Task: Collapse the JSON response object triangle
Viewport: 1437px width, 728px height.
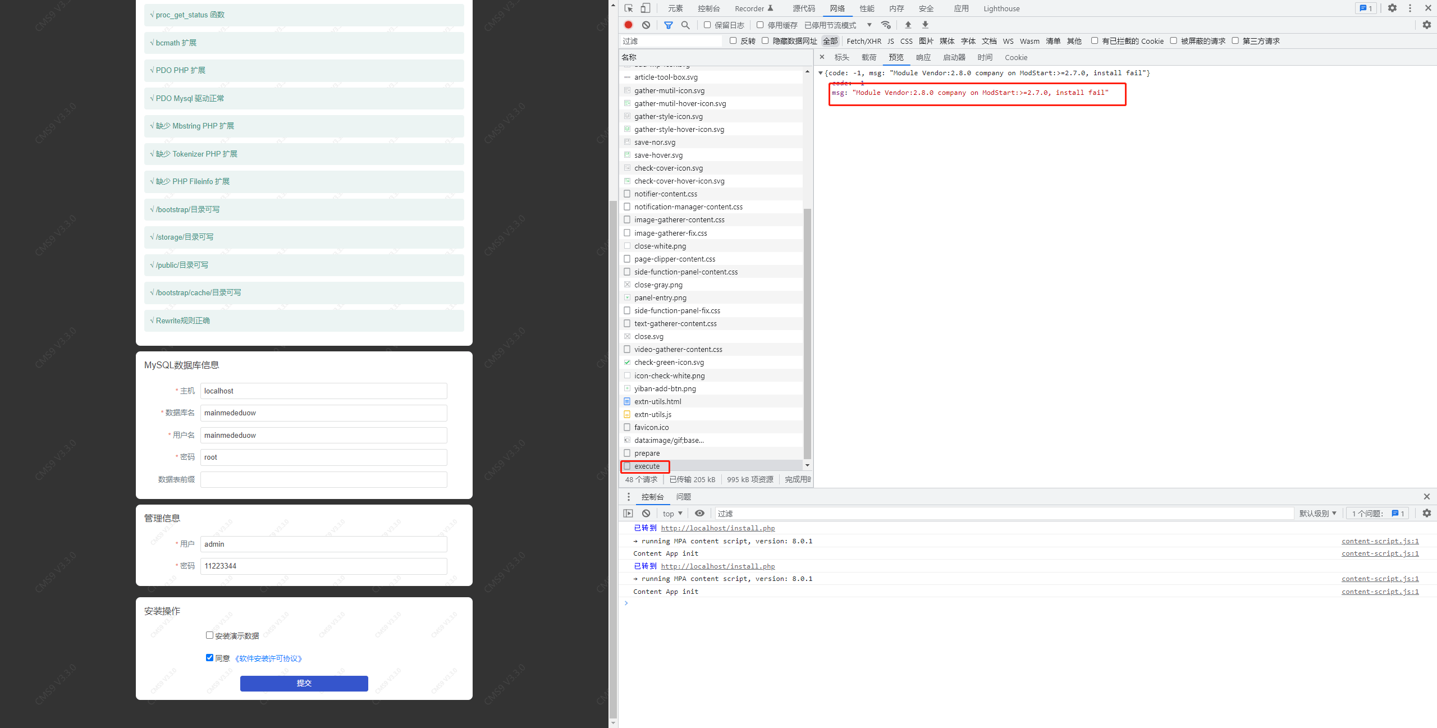Action: coord(821,73)
